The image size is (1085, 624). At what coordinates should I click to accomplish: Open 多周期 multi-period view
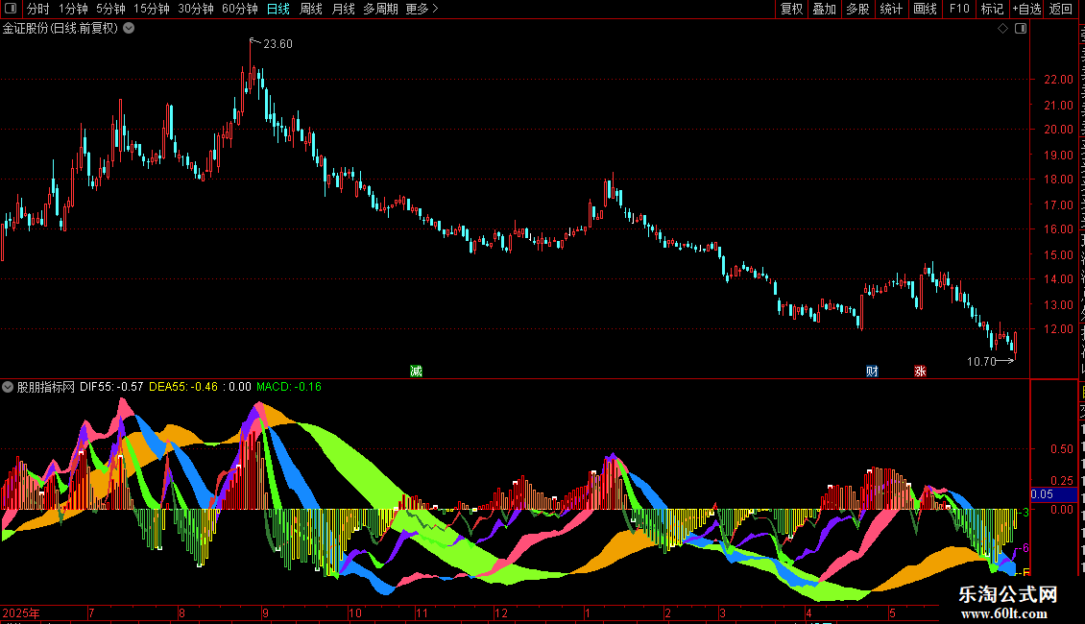tap(380, 9)
